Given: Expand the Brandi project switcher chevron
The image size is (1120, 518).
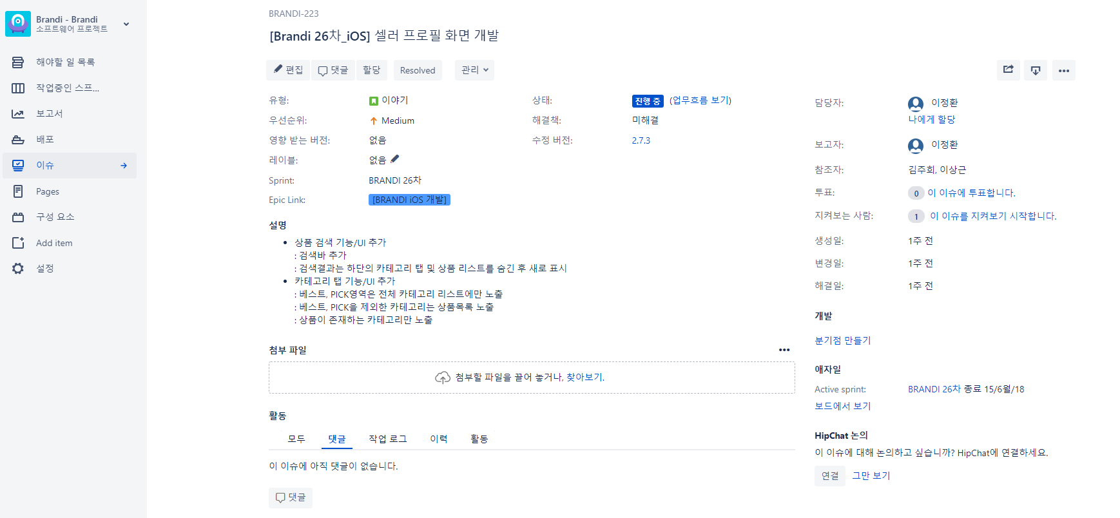Looking at the screenshot, I should (126, 24).
